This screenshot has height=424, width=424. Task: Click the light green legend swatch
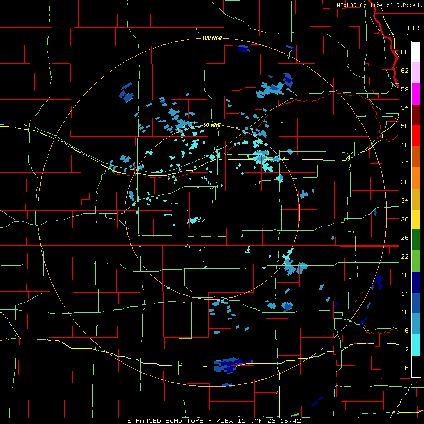click(x=416, y=261)
